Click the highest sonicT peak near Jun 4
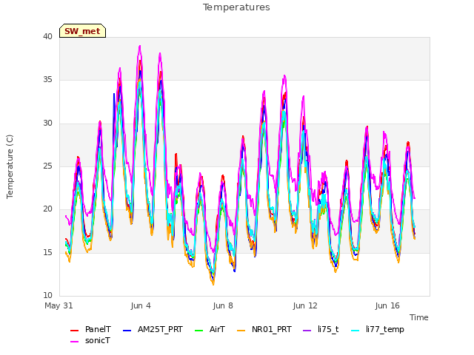Viewport: 474px width, 355px height. [x=140, y=46]
